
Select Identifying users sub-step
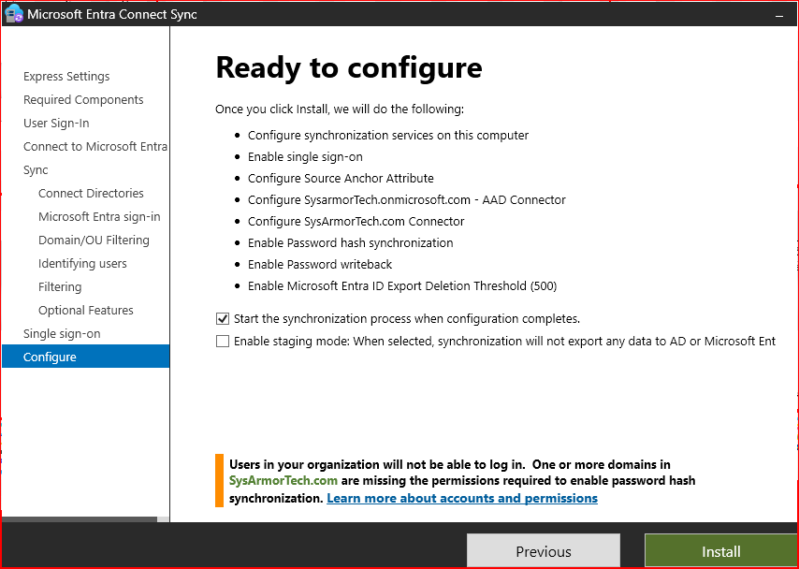(82, 264)
